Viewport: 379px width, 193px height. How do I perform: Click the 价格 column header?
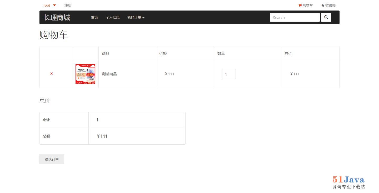(x=163, y=53)
